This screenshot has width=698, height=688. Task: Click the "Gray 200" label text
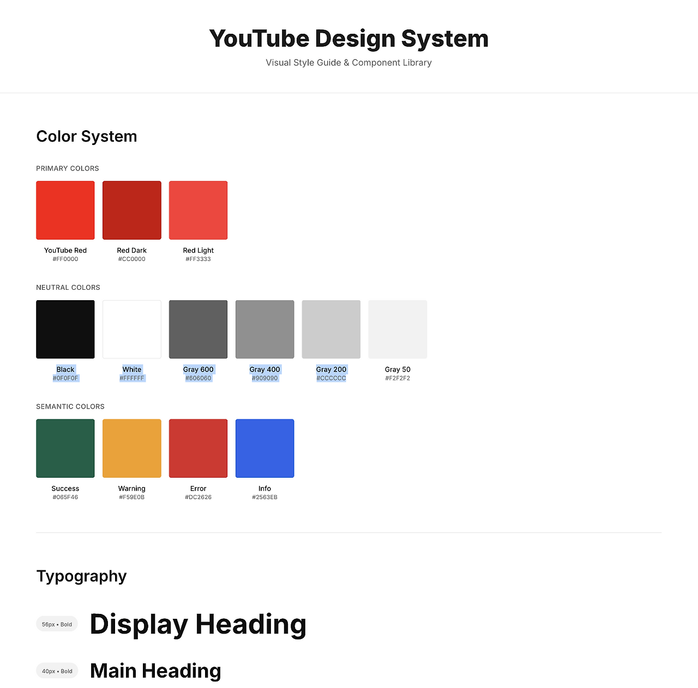point(332,369)
